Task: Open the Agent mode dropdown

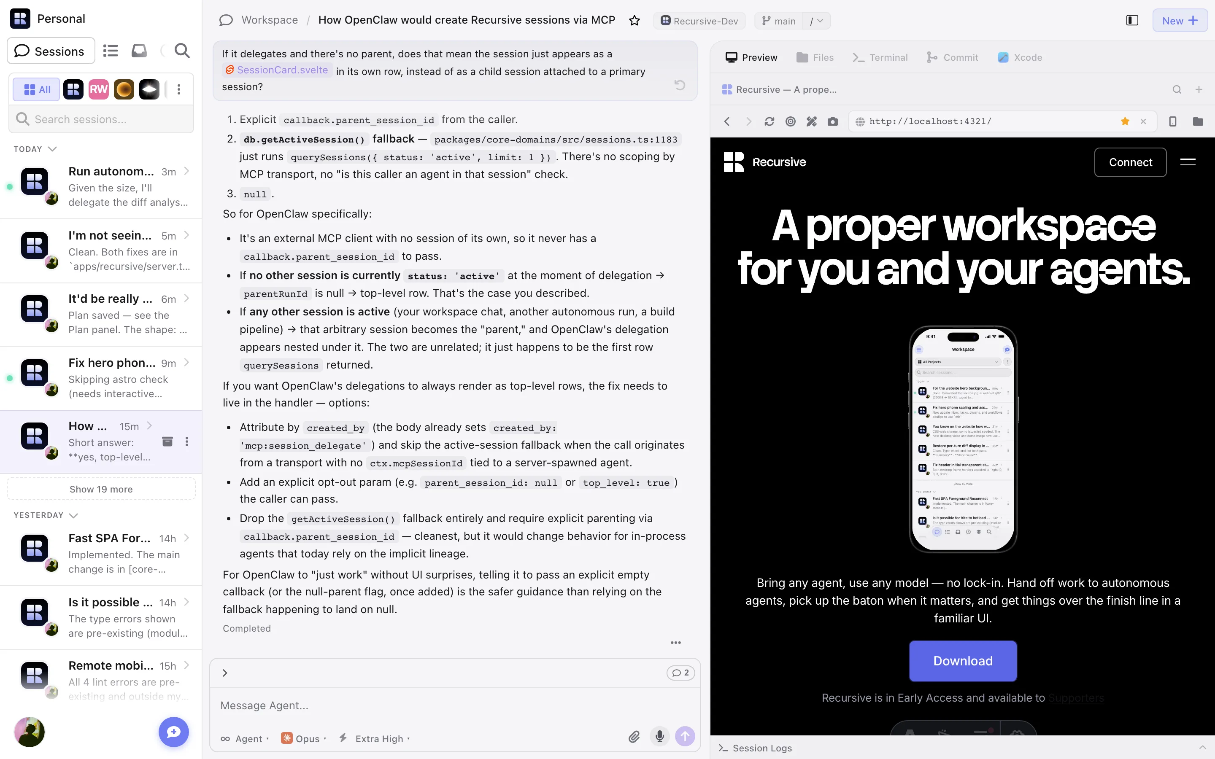Action: [245, 739]
